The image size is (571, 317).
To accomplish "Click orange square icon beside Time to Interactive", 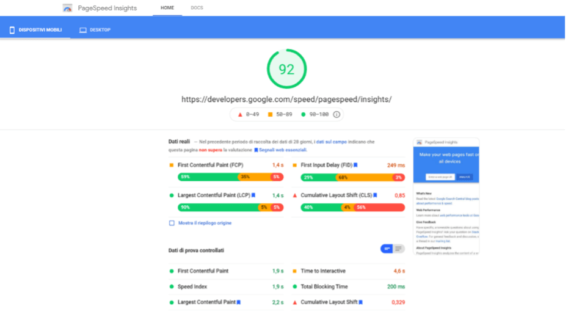I will 294,271.
